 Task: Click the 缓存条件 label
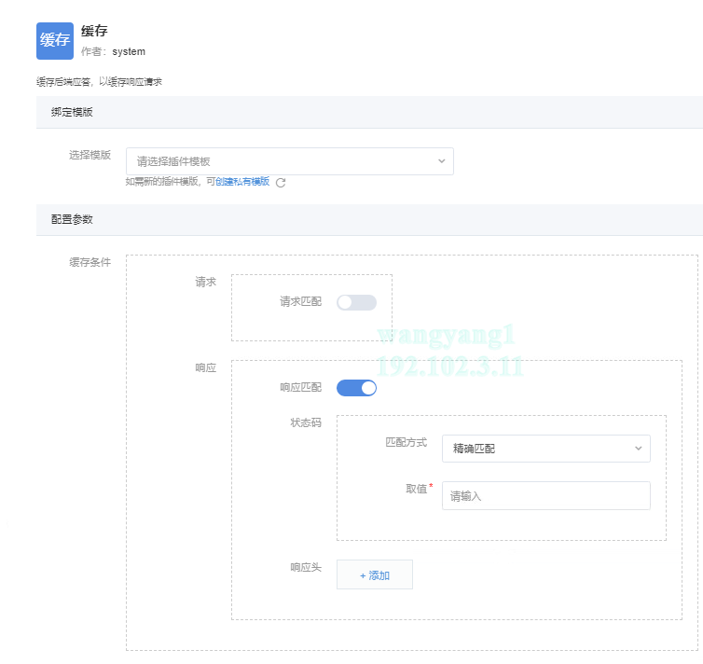pyautogui.click(x=90, y=262)
